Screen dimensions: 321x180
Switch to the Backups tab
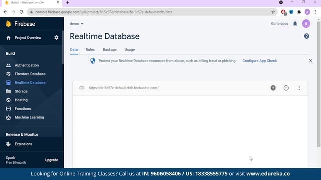coord(110,50)
